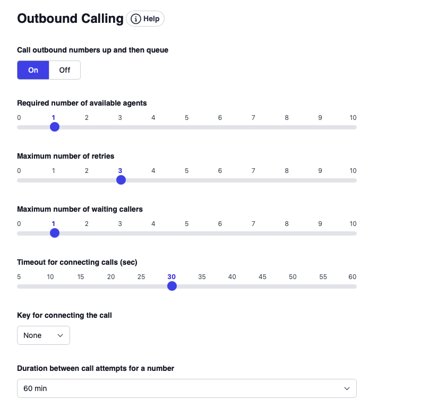421x408 pixels.
Task: Click the waiting callers slider handle
Action: tap(54, 233)
